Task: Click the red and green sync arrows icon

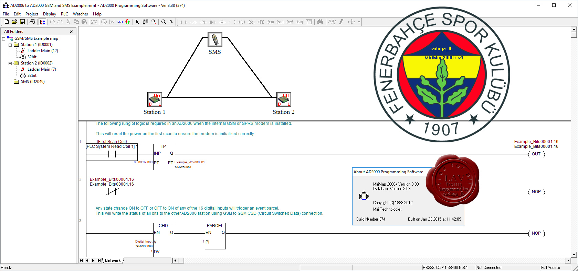Action: pos(128,22)
